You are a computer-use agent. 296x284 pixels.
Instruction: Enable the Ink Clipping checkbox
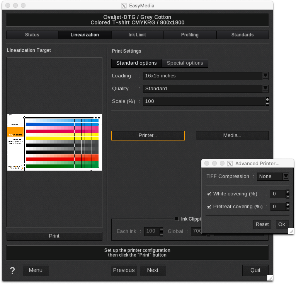click(x=177, y=219)
